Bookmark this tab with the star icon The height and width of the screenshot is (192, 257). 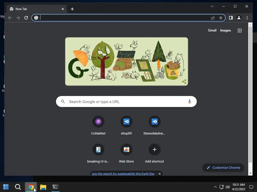[x=221, y=18]
